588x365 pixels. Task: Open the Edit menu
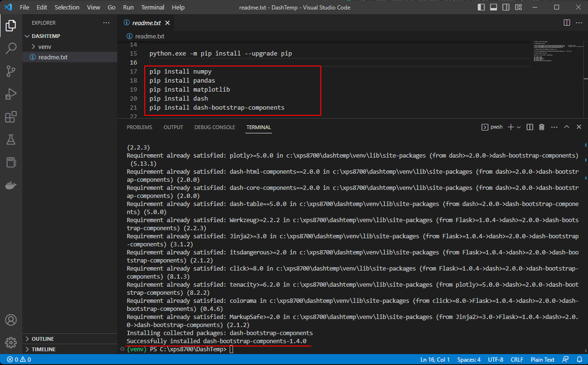[42, 8]
